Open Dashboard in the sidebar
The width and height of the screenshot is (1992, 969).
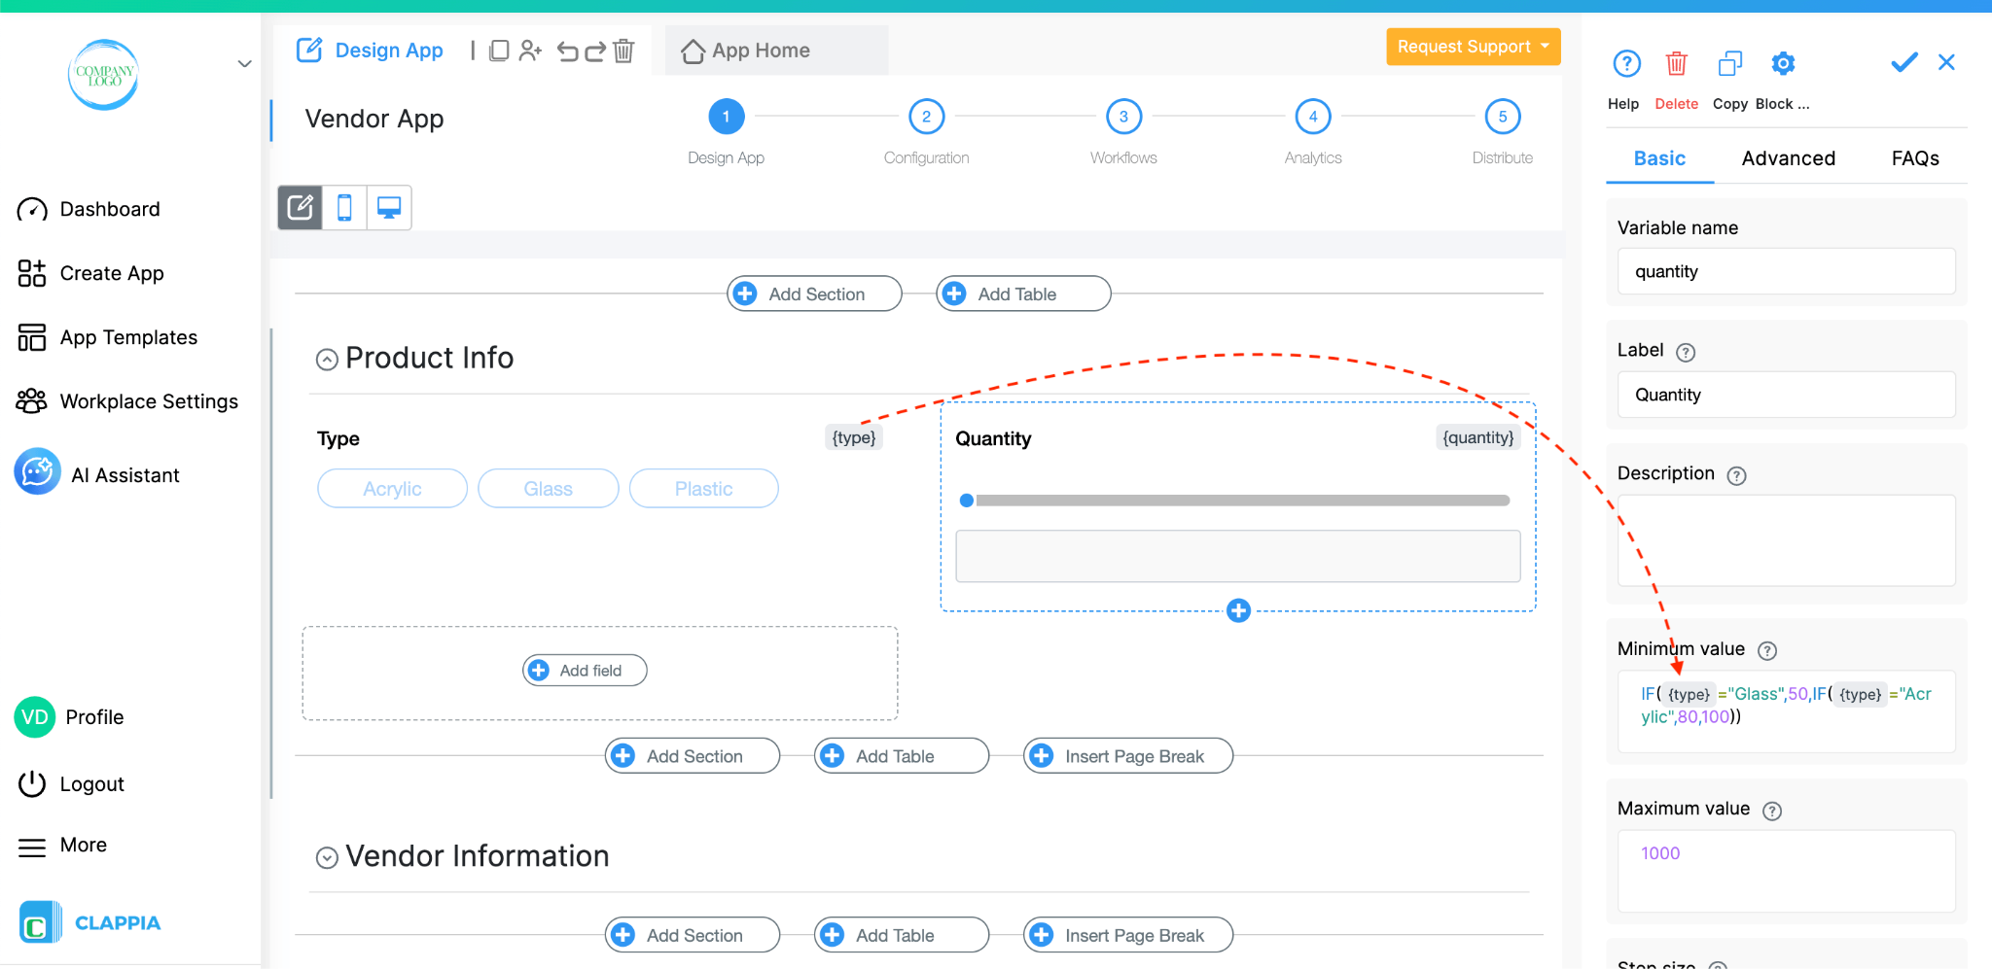tap(89, 209)
